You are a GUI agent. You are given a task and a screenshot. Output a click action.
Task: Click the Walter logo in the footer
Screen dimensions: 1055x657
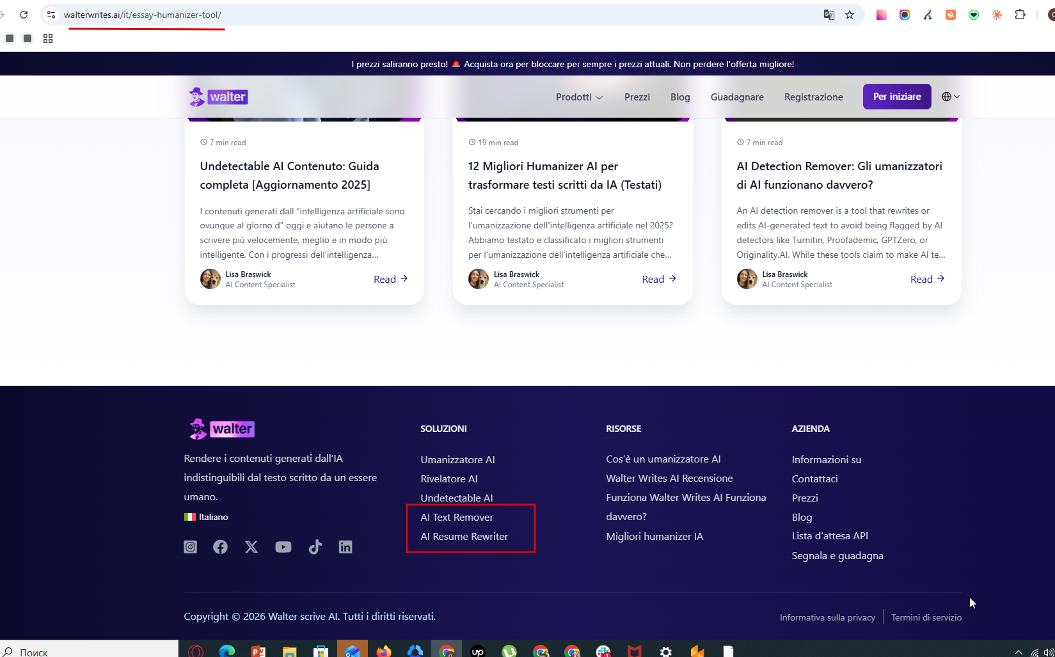(x=221, y=429)
